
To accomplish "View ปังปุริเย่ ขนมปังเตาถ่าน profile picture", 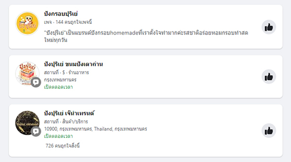I will (x=27, y=74).
